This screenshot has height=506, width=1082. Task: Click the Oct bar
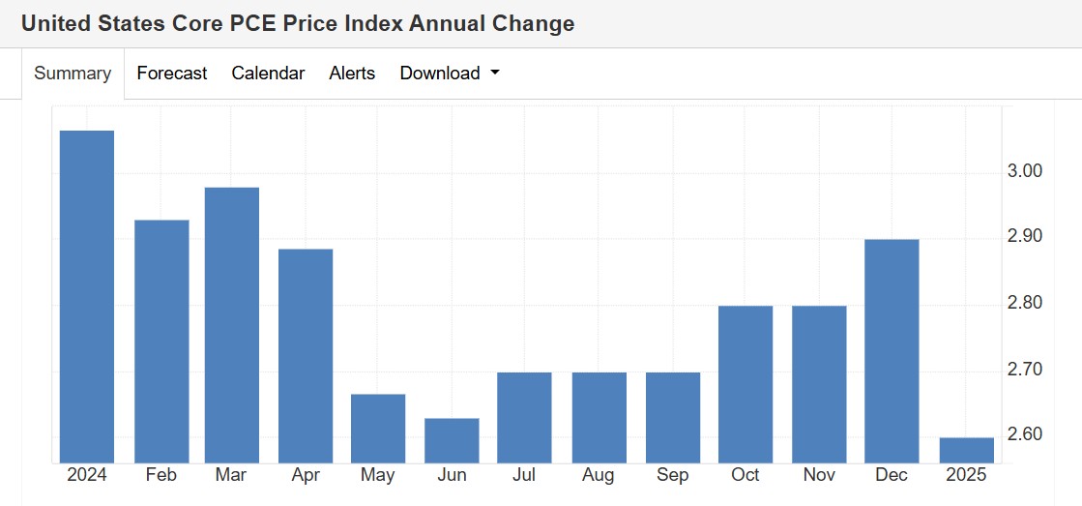(746, 384)
